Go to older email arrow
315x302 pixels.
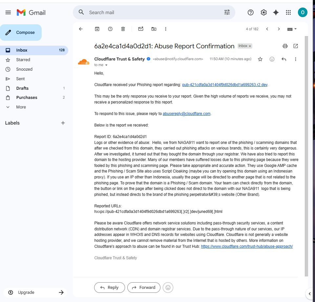pos(279,29)
